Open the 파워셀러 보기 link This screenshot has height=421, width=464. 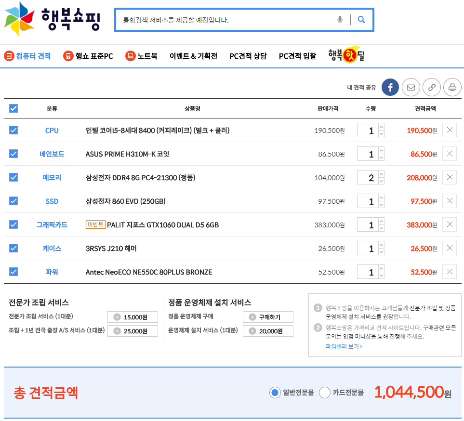[x=344, y=346]
